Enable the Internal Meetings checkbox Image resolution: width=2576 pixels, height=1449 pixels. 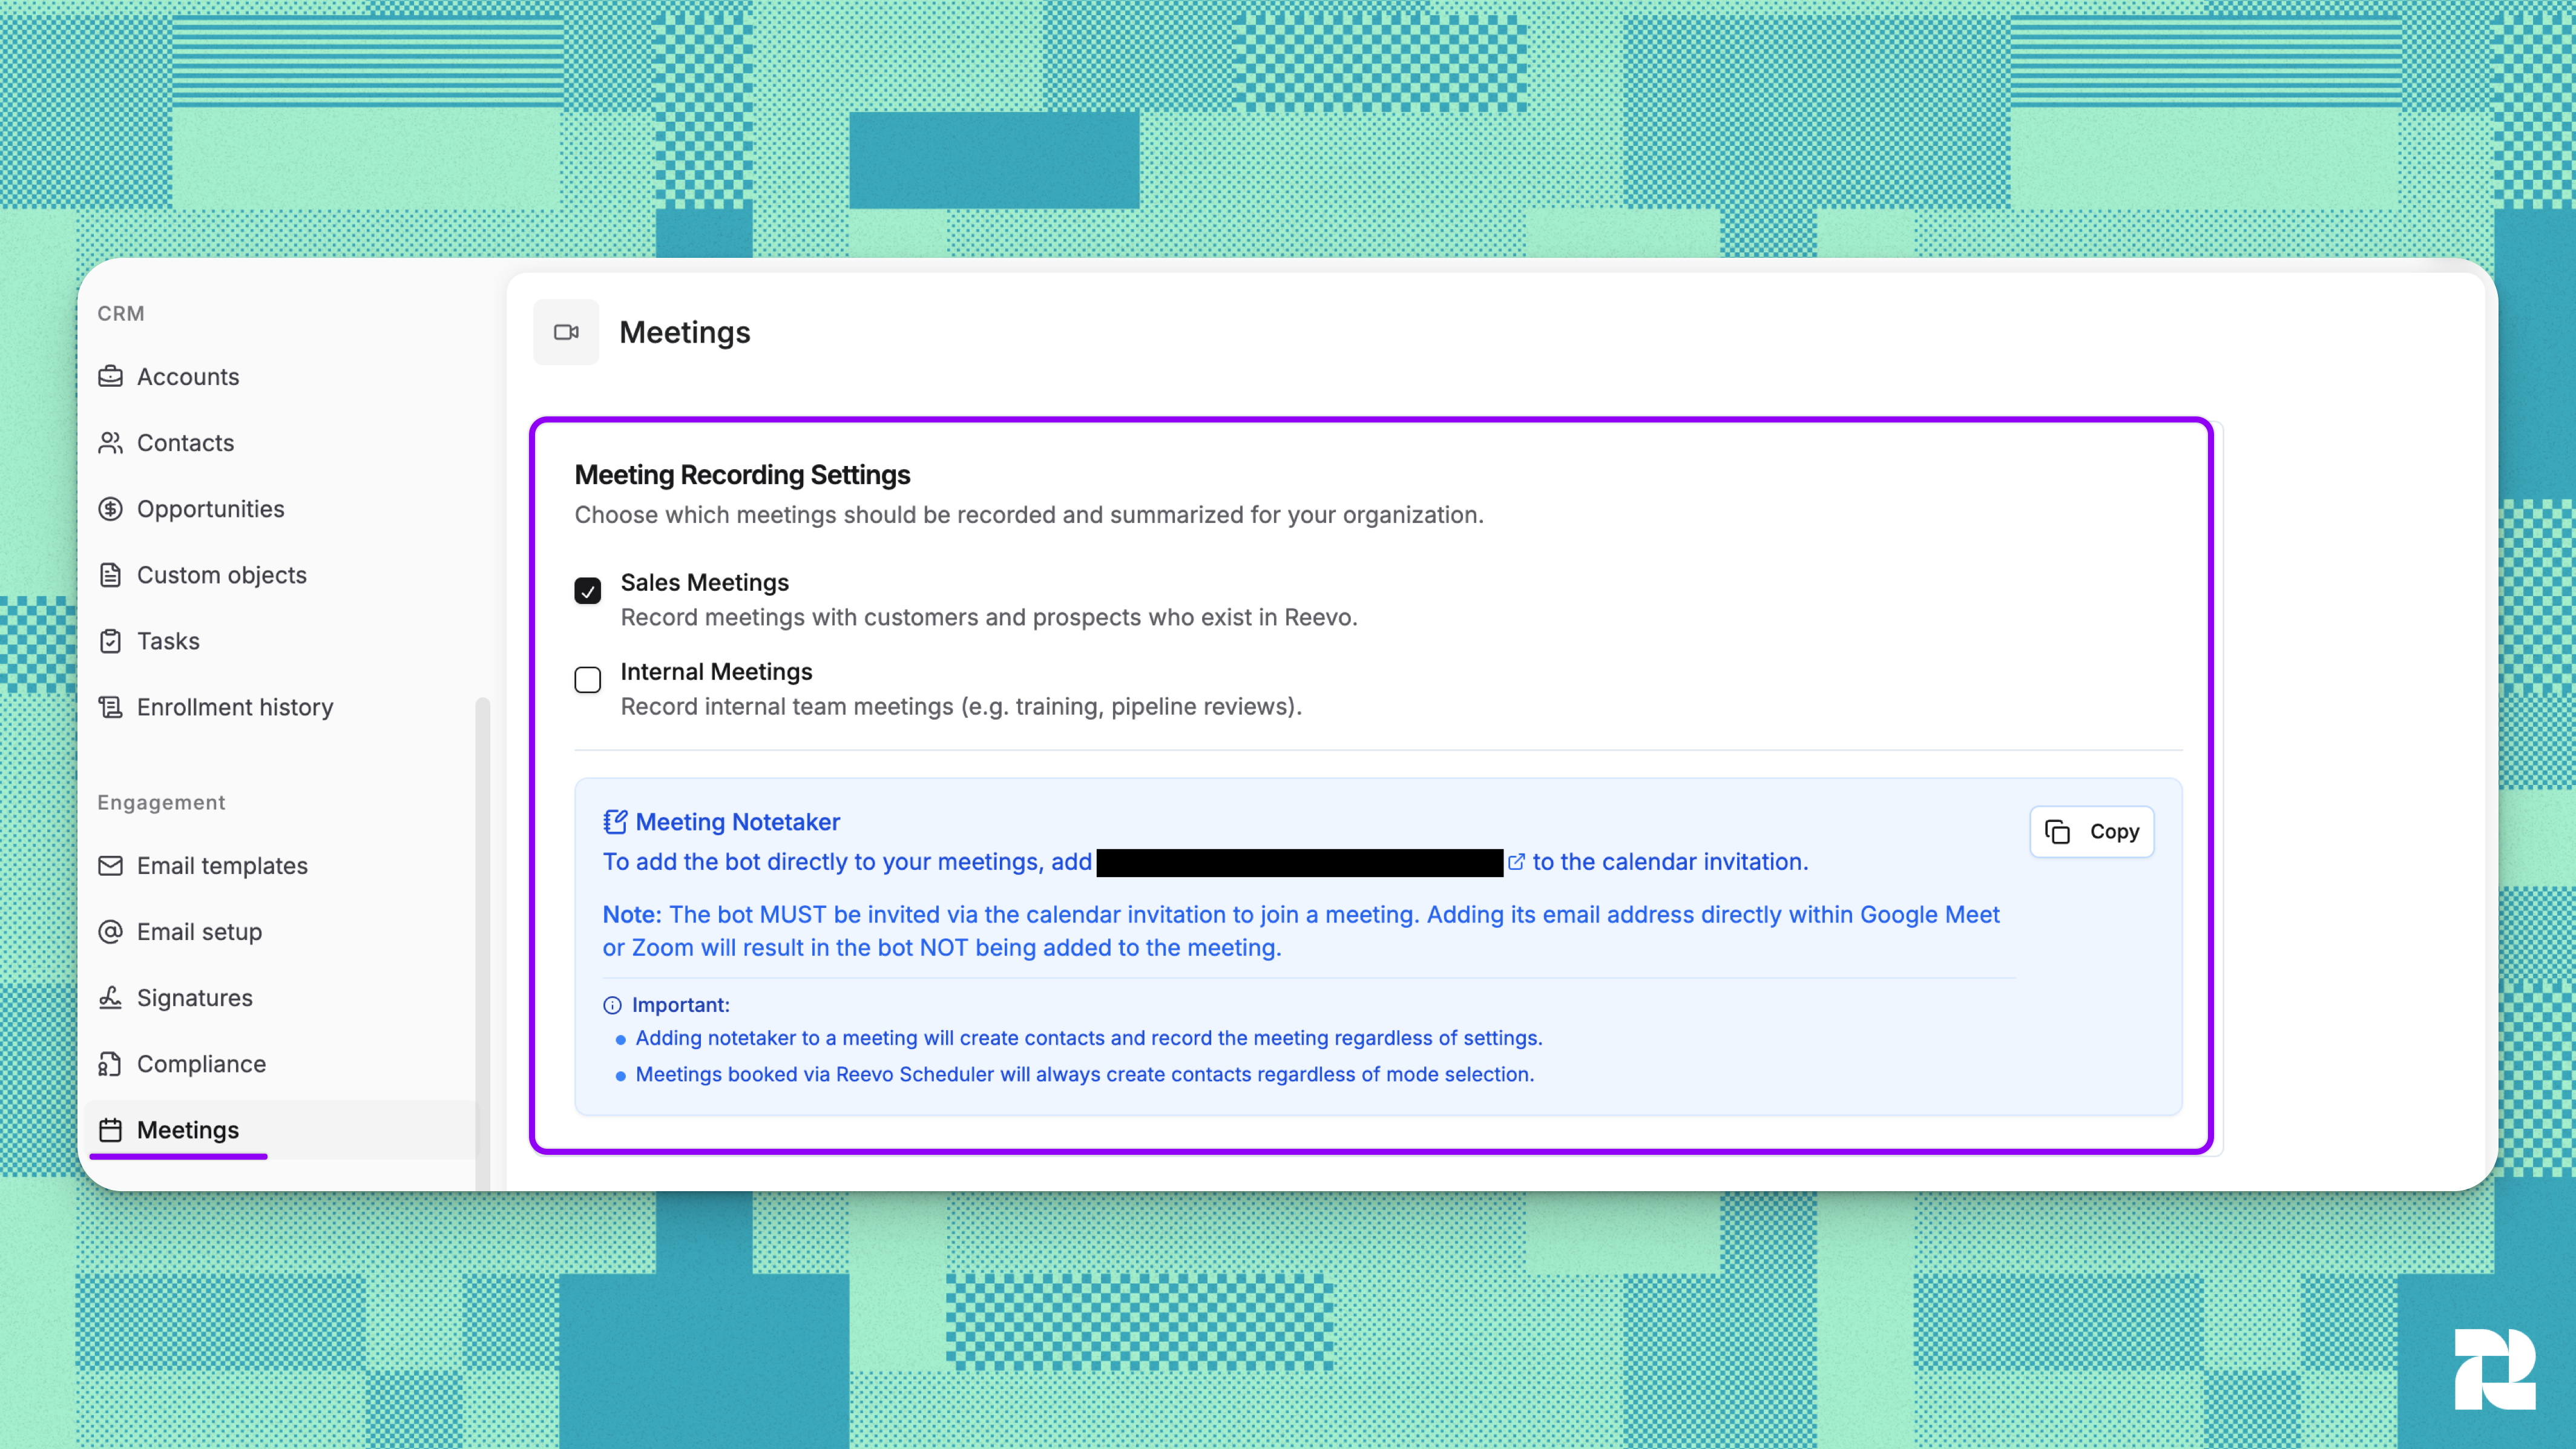point(588,680)
